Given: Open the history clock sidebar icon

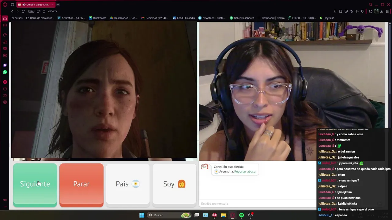Looking at the screenshot, I should tap(5, 89).
